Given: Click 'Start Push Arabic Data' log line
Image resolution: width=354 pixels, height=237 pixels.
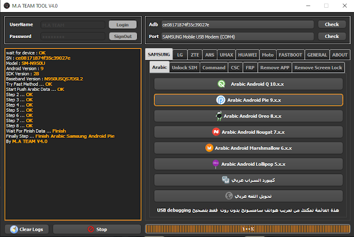Looking at the screenshot, I should 35,89.
